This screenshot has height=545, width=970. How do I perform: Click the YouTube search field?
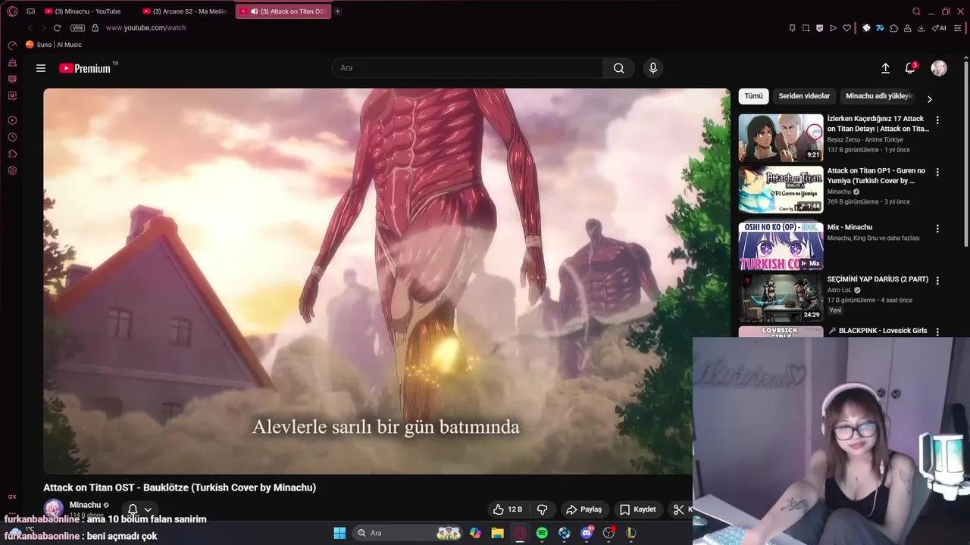[468, 68]
